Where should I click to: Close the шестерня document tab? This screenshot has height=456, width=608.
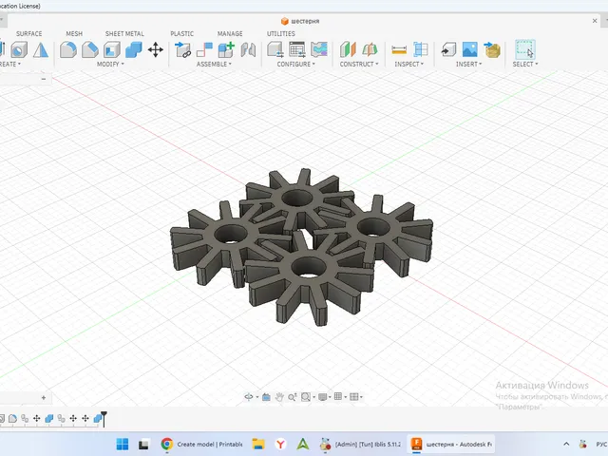595,21
